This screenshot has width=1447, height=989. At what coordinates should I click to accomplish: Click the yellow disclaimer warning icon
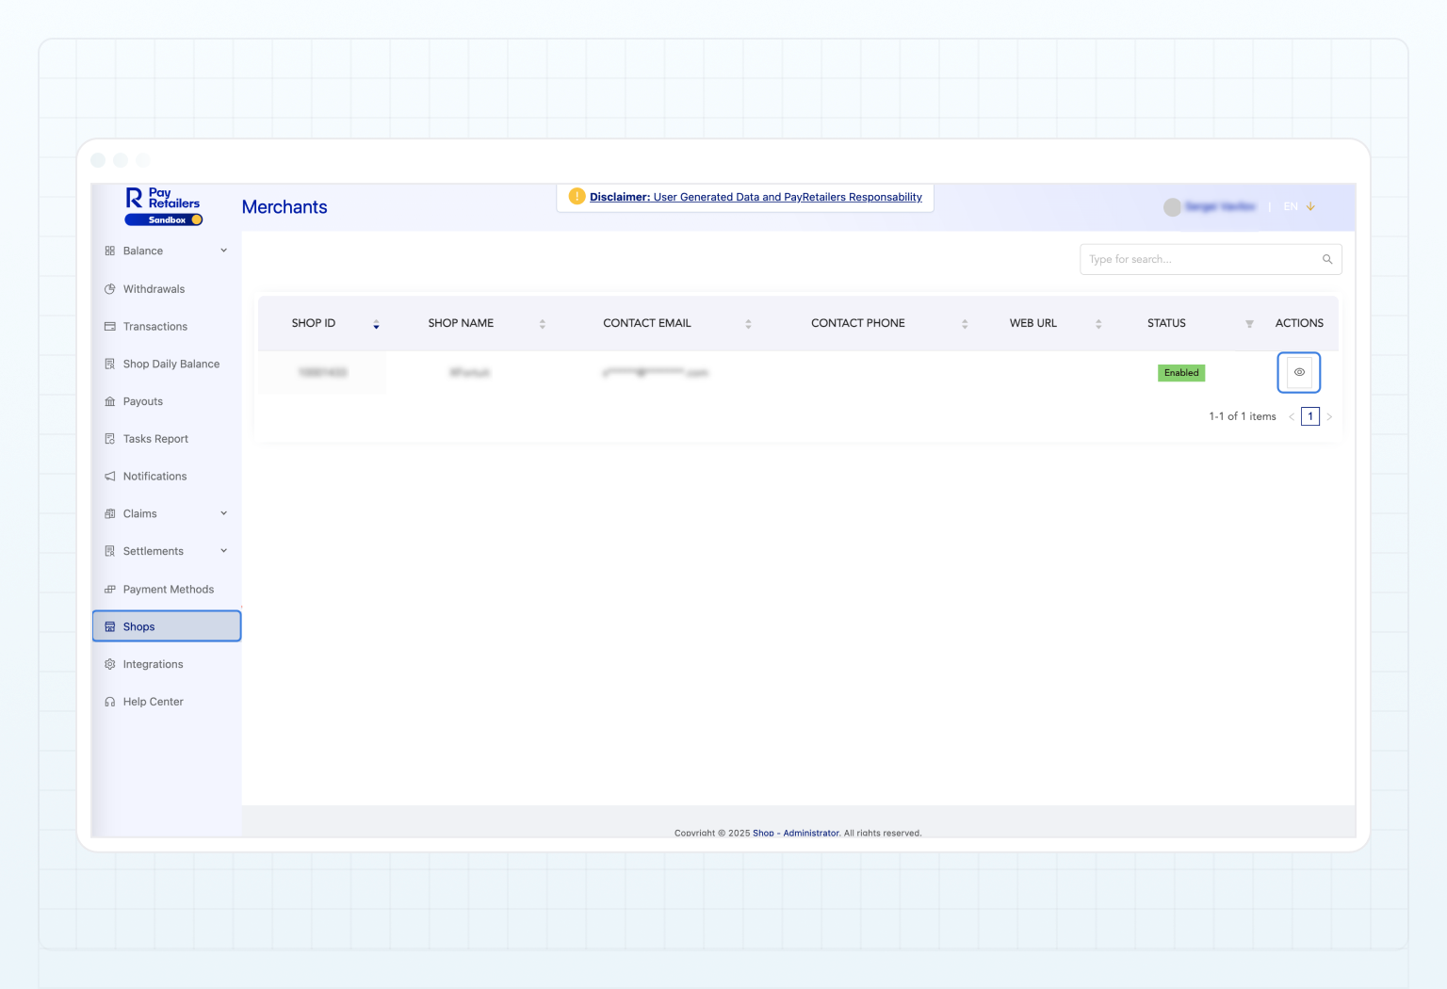pyautogui.click(x=577, y=196)
